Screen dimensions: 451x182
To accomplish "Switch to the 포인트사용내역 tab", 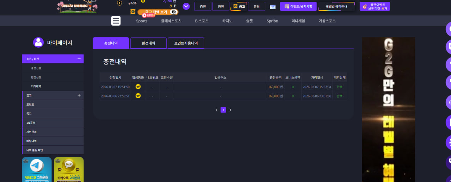I will (x=186, y=43).
